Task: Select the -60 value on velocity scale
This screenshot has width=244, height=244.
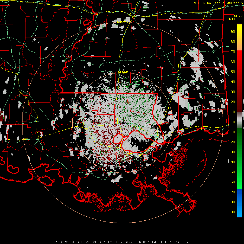Action: pos(232,182)
